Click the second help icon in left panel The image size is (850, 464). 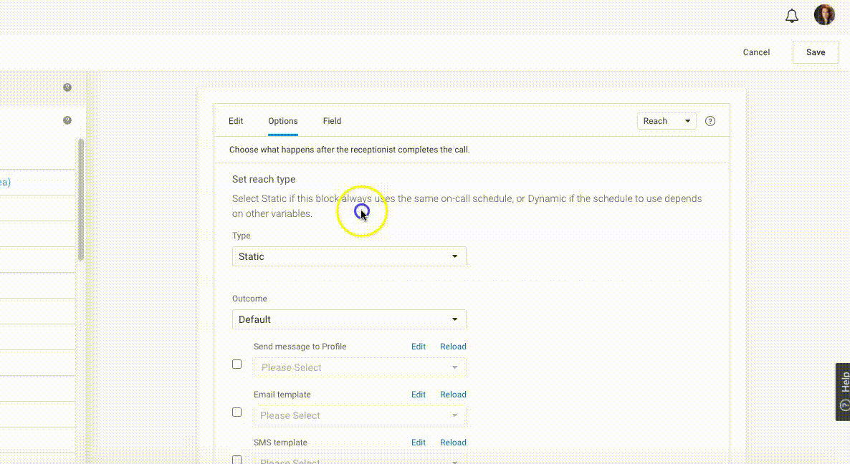[x=67, y=120]
